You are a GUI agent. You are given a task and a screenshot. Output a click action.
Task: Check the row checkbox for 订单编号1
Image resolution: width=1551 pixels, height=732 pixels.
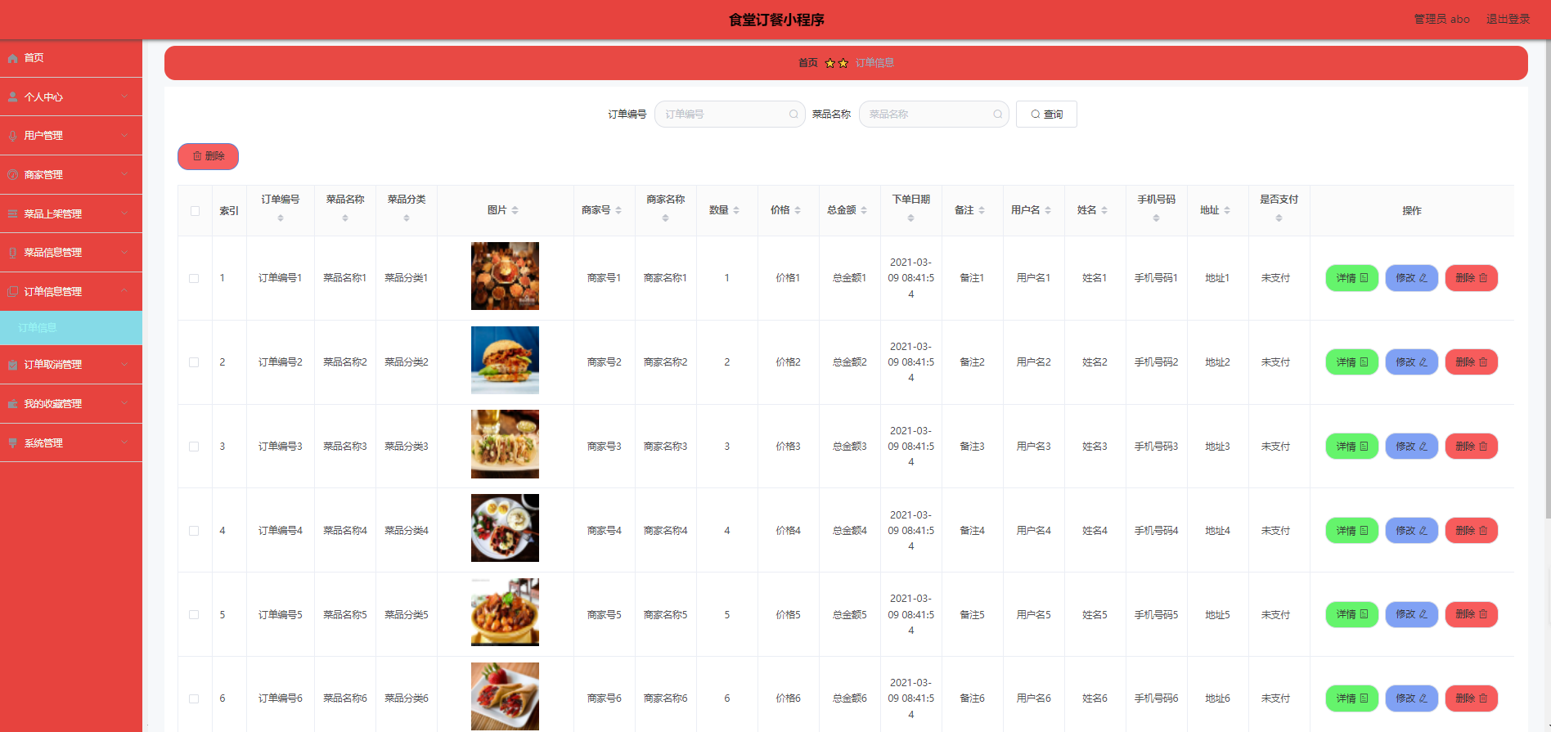(194, 278)
